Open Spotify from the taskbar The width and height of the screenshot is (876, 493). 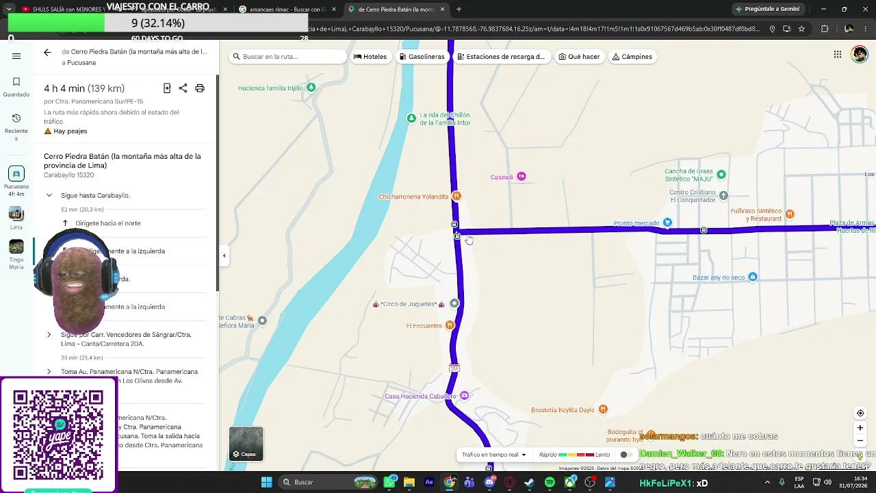click(550, 482)
